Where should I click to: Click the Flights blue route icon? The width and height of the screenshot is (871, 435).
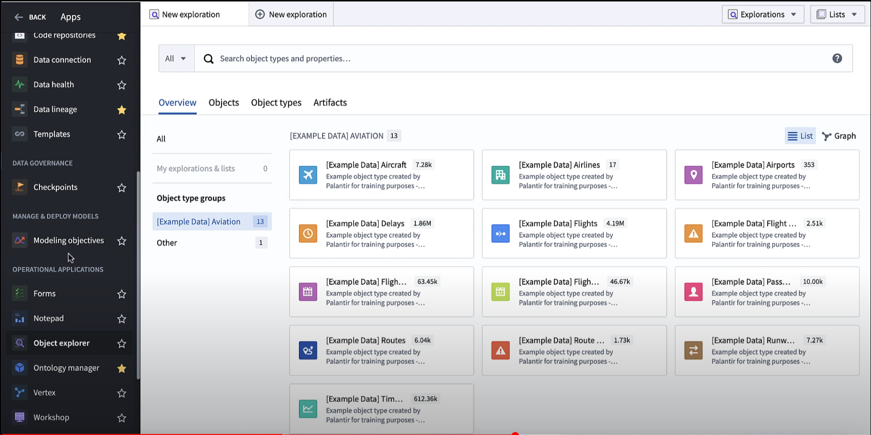[x=500, y=234]
